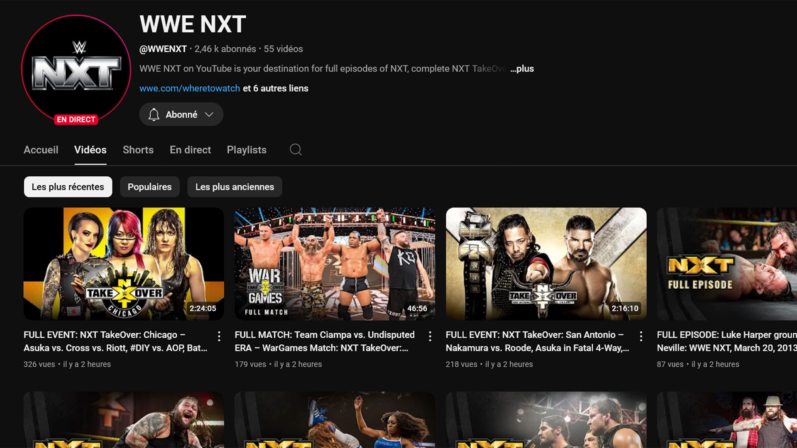
Task: Play the TakeOver San Antonio thumbnail
Action: click(x=546, y=264)
